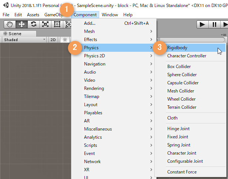
Task: Add a Sphere Collider component
Action: coord(190,75)
